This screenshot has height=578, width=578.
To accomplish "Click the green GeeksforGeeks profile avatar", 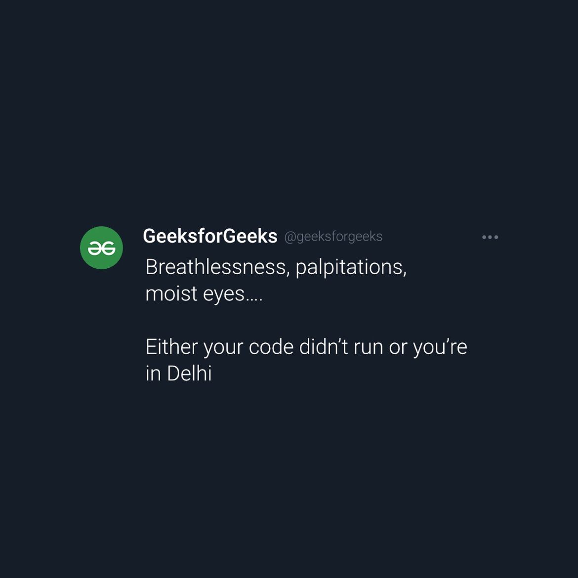I will pyautogui.click(x=101, y=248).
